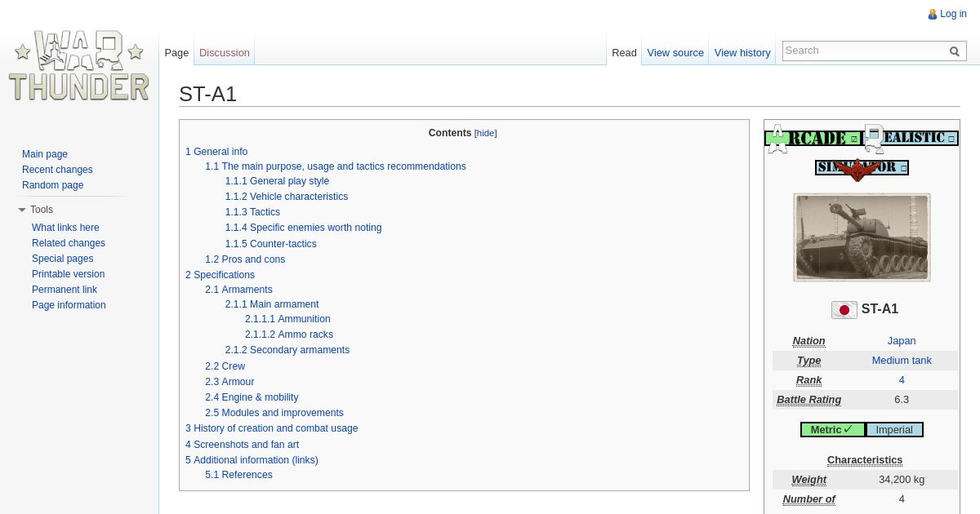
Task: Open the Japan nation link
Action: pos(902,341)
